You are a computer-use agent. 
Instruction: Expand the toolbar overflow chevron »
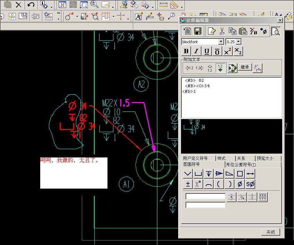coord(59,13)
